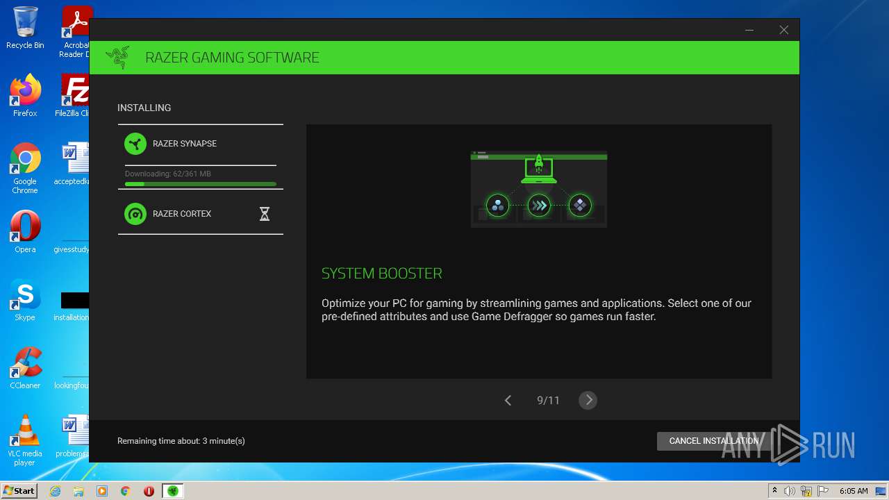Open the Firefox desktop shortcut
Screen dimensions: 889x500
(25, 96)
